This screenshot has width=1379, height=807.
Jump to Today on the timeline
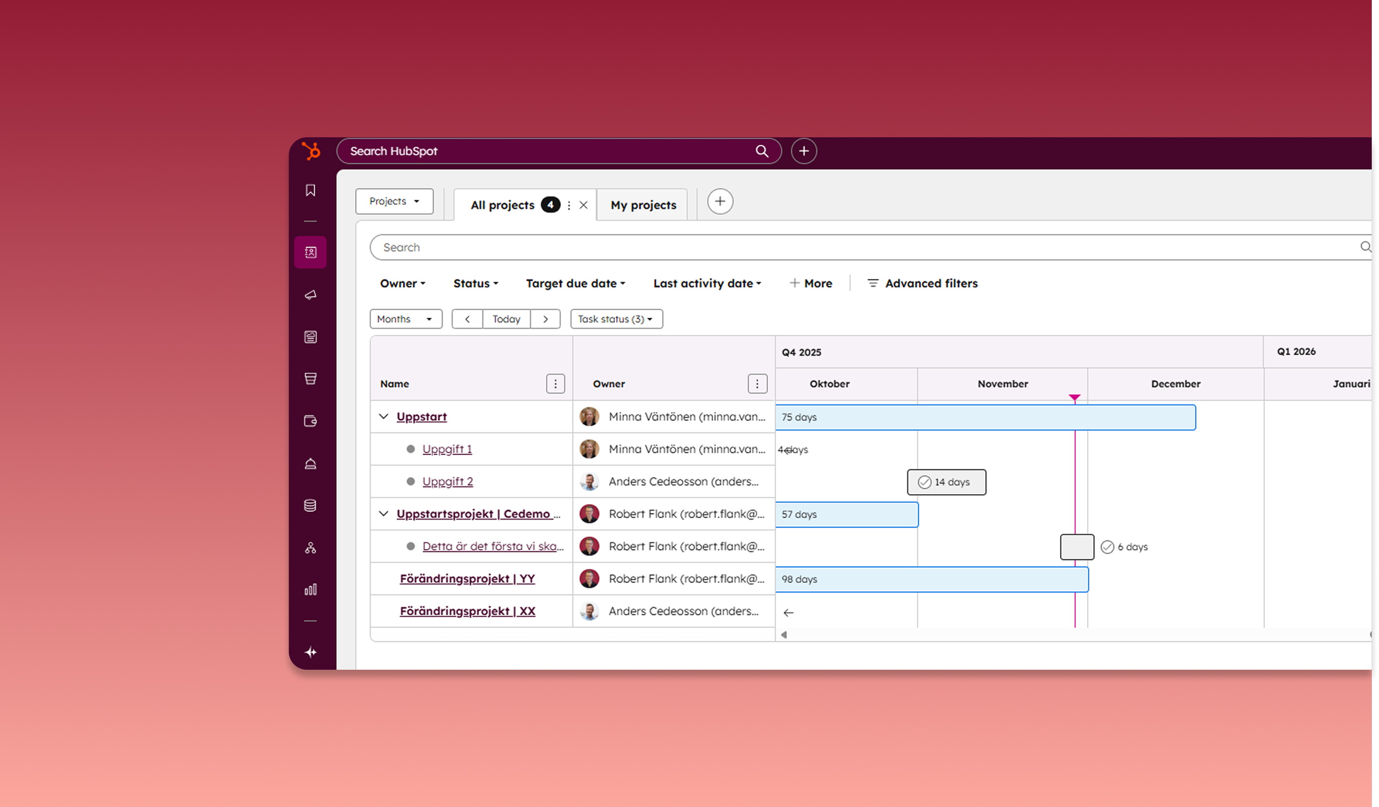[506, 319]
